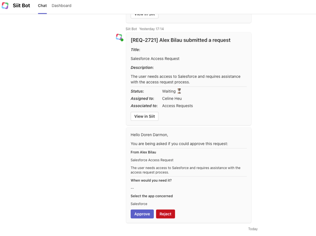Click View in Siit under REQ-2721
316x236 pixels.
(144, 116)
